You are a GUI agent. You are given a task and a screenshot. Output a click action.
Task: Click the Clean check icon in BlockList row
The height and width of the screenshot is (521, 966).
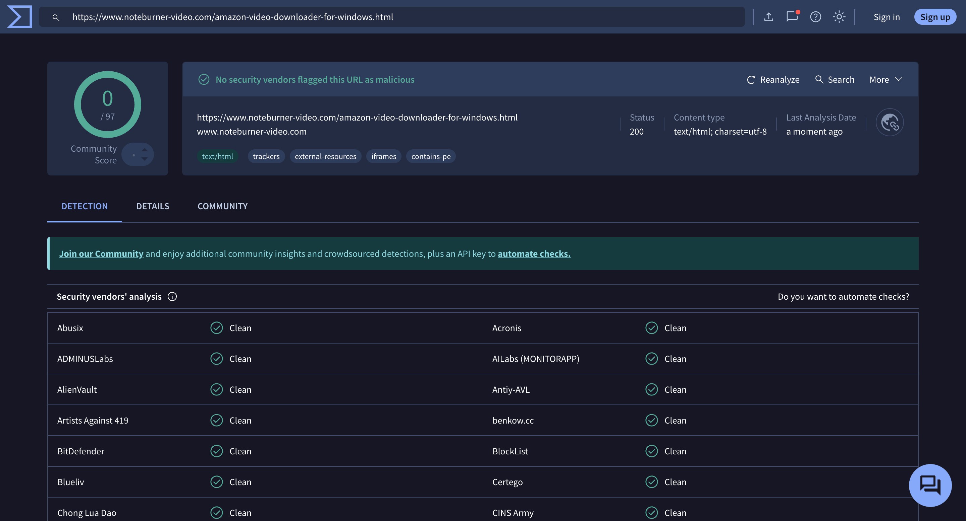click(x=651, y=451)
